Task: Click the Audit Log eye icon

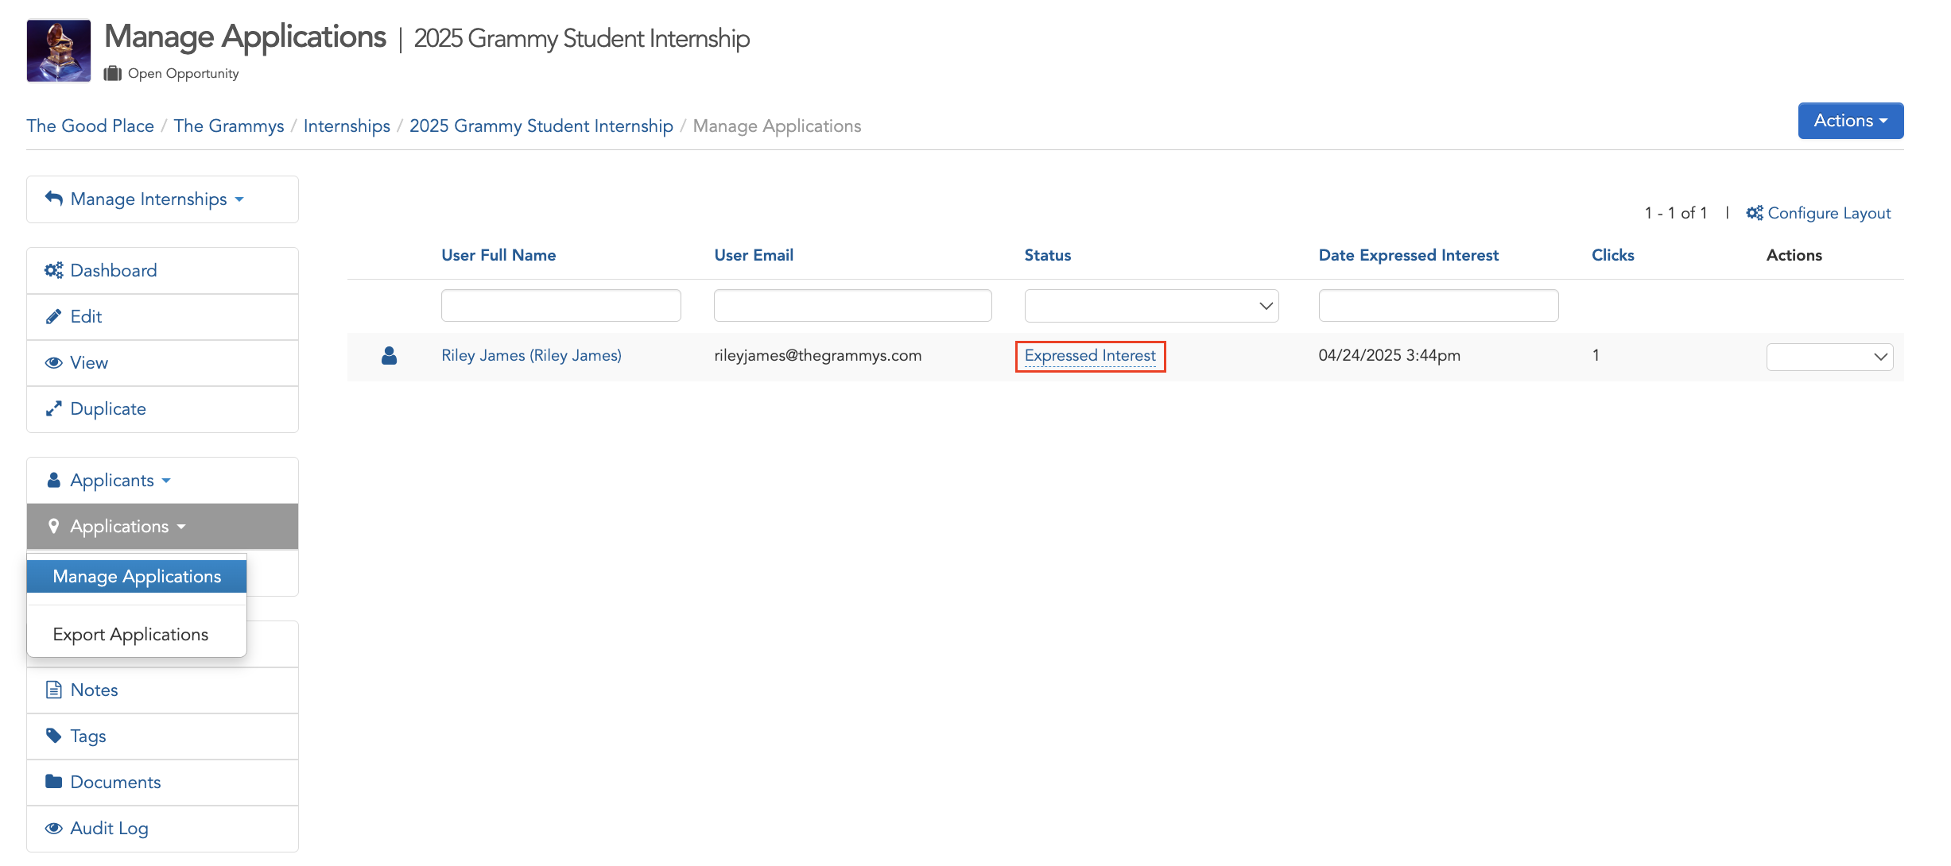Action: coord(53,828)
